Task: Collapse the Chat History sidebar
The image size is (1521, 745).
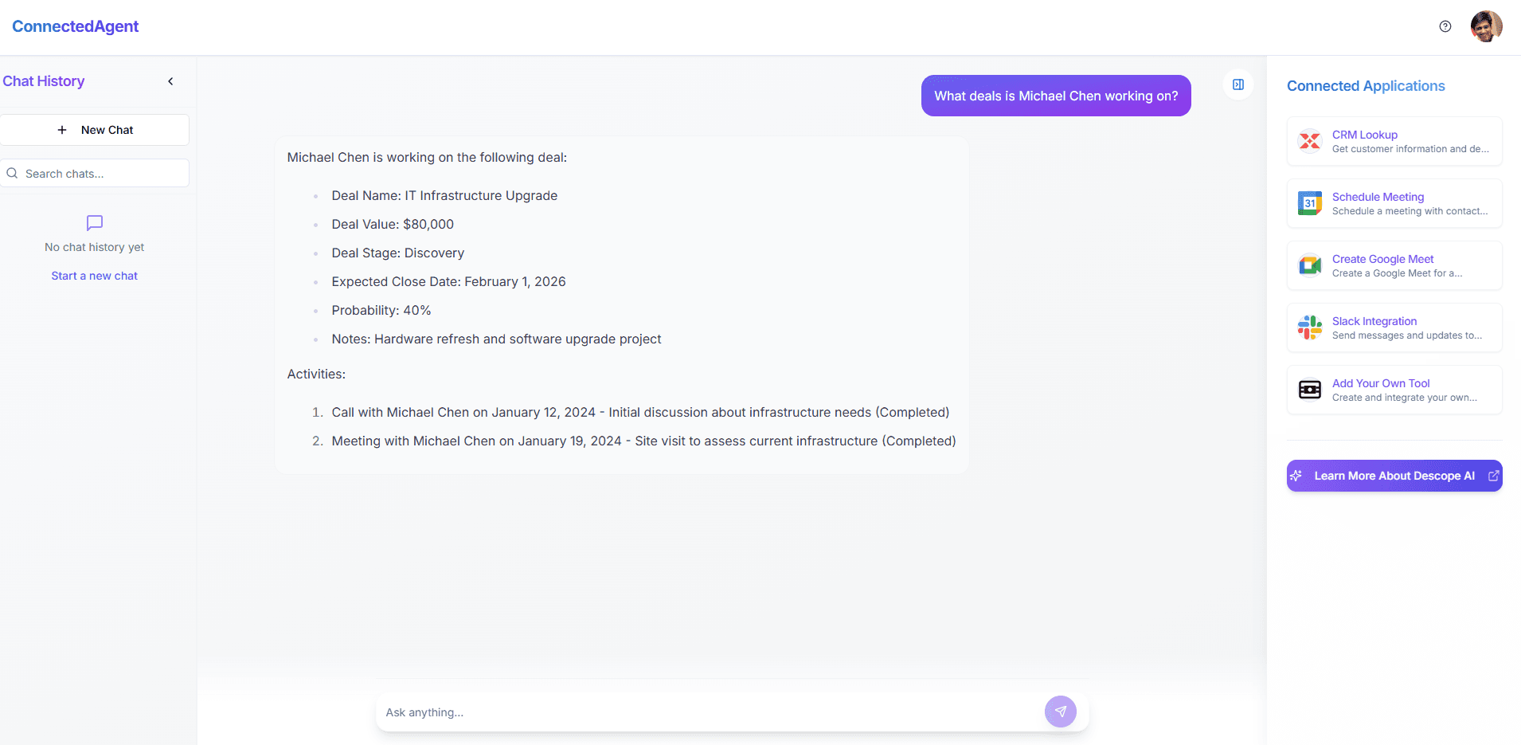Action: [170, 81]
